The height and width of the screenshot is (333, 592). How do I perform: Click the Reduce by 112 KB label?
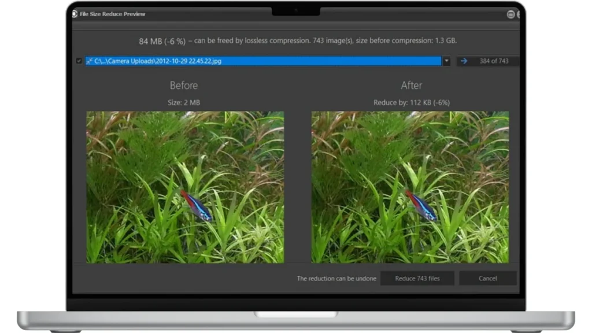pos(411,102)
